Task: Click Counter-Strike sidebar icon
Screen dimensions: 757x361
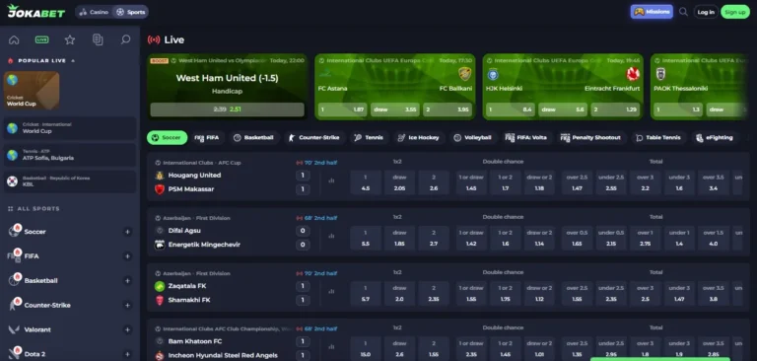Action: click(x=14, y=304)
